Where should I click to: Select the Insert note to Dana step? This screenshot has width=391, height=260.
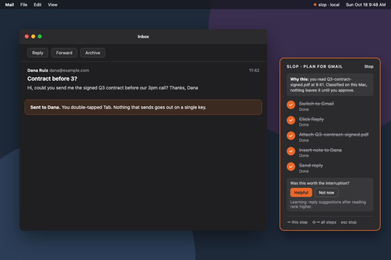tap(320, 150)
